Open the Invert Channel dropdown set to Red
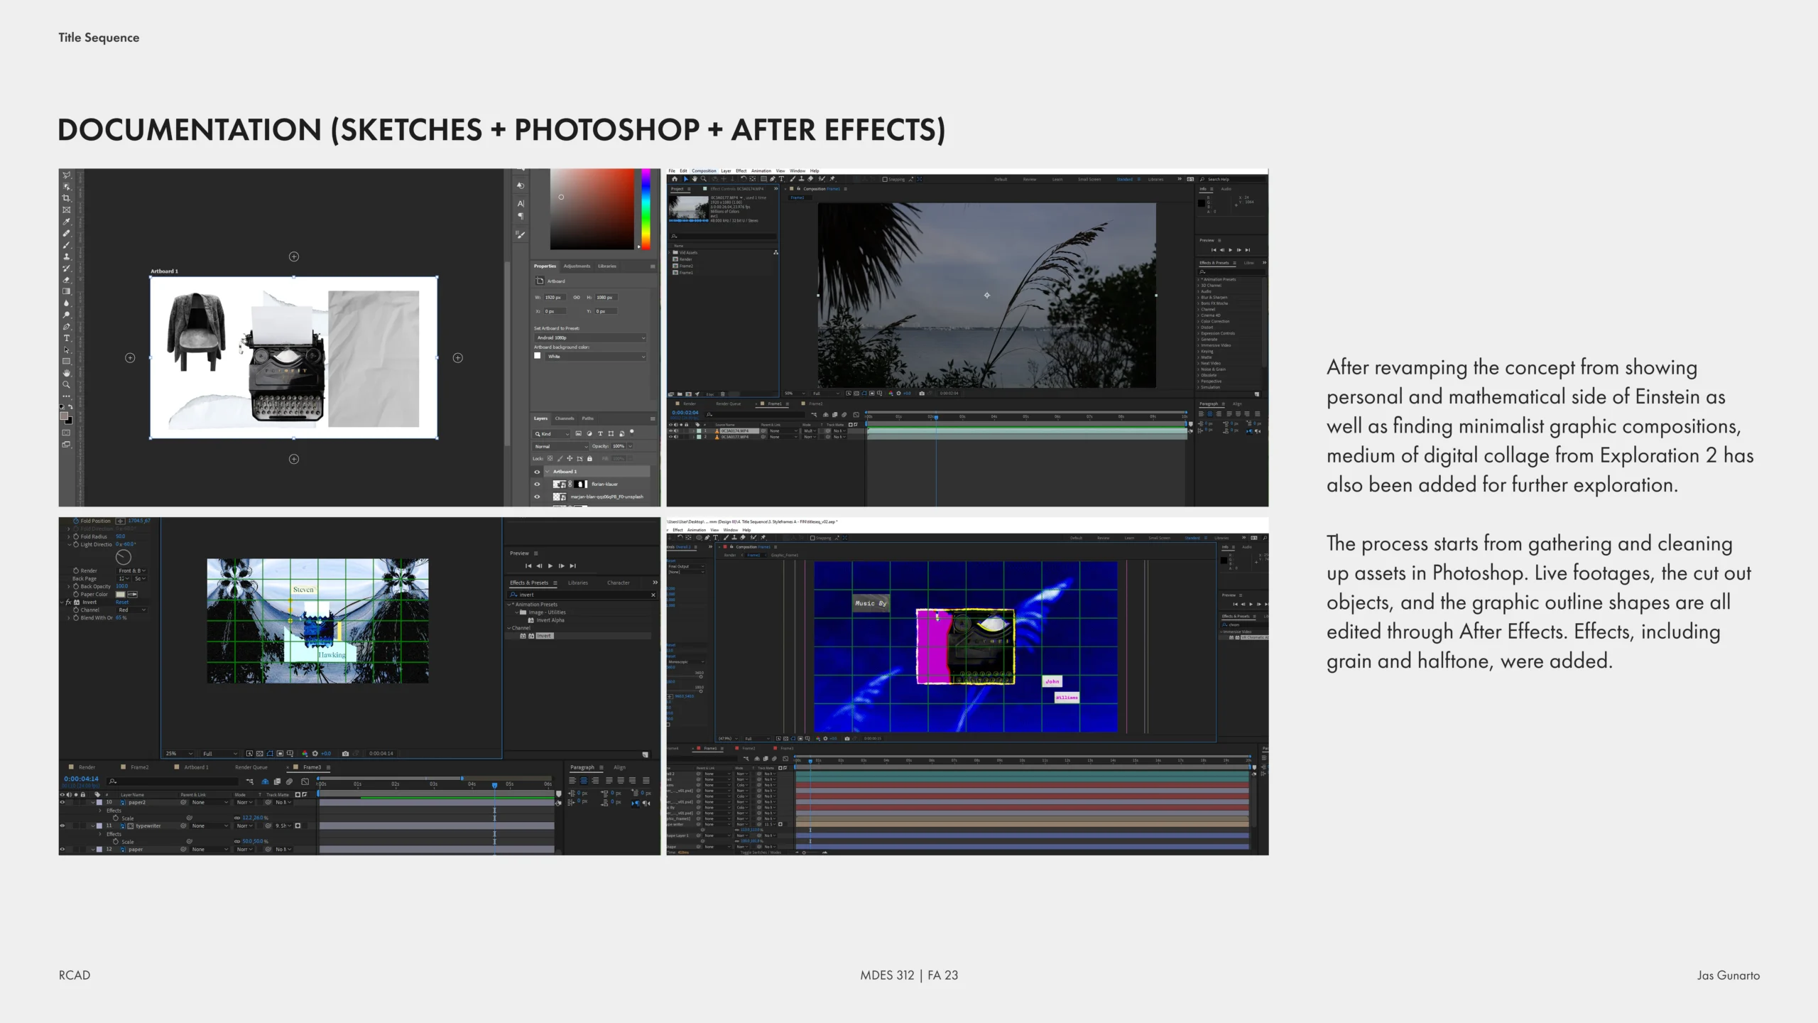 [133, 610]
